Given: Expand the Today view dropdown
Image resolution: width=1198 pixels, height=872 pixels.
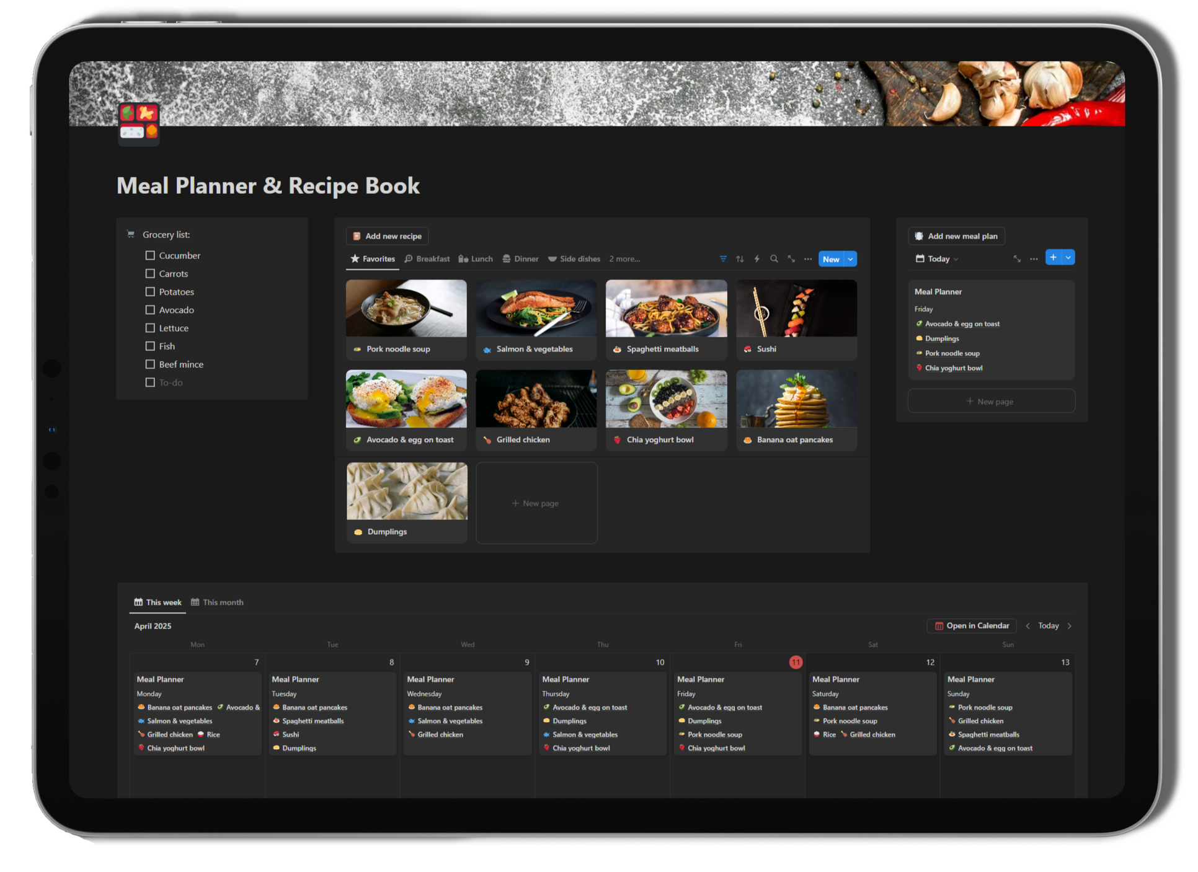Looking at the screenshot, I should (x=937, y=259).
